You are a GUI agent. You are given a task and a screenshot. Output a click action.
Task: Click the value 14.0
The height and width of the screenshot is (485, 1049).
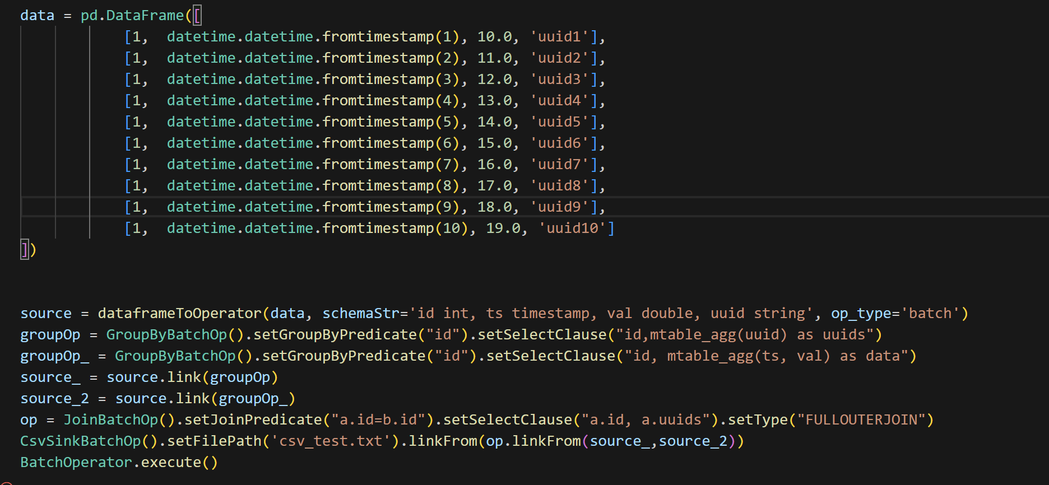[x=495, y=122]
